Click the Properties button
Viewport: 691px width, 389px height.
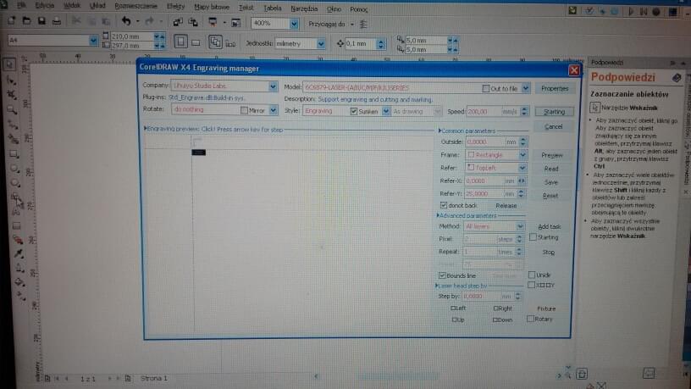[555, 89]
